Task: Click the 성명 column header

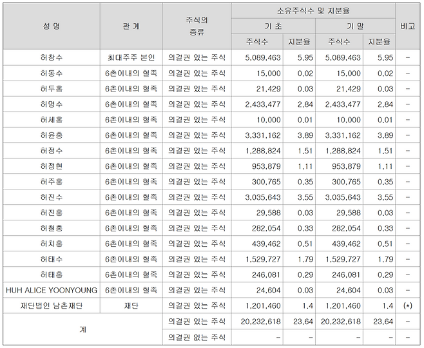Action: coord(51,26)
